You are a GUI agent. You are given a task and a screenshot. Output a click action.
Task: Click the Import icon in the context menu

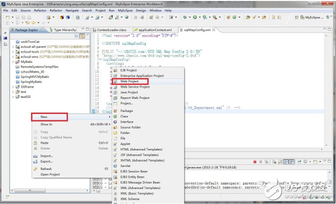pyautogui.click(x=35, y=156)
